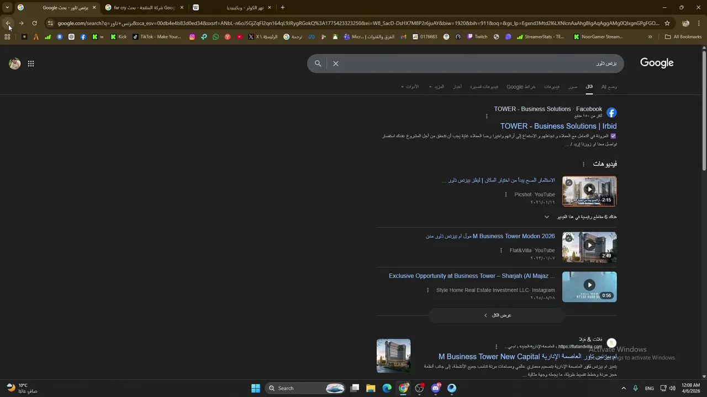The height and width of the screenshot is (397, 707).
Task: Select the فيديوهات قصيرة short videos filter
Action: [484, 87]
